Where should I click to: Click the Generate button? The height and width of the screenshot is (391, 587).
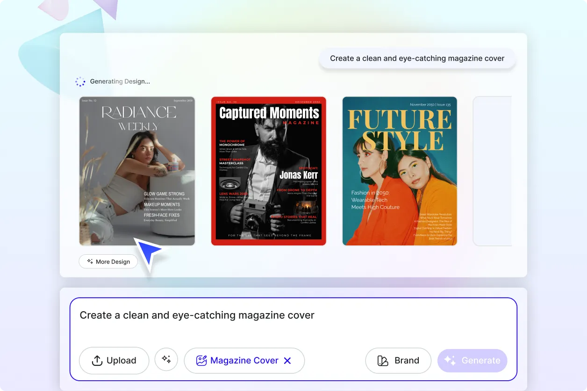pos(472,360)
